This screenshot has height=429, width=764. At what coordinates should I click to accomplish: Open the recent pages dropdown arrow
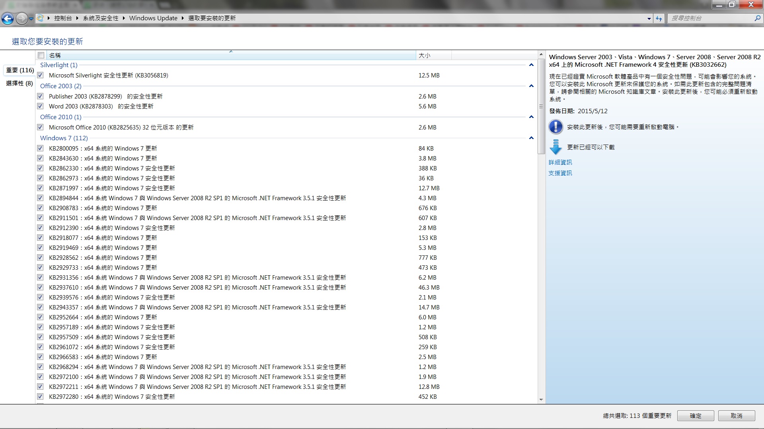tap(31, 19)
